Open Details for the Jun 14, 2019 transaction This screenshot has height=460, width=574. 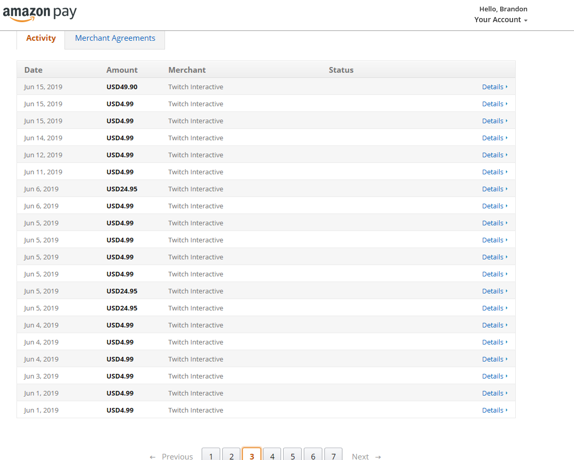(x=495, y=138)
